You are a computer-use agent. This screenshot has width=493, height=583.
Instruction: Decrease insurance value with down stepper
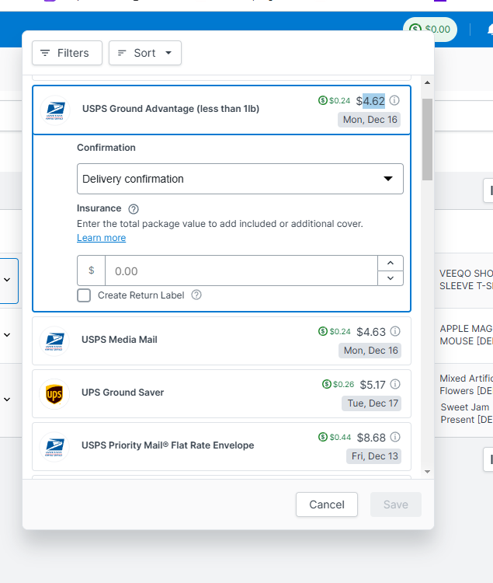point(391,278)
